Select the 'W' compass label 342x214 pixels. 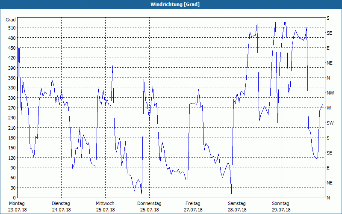pyautogui.click(x=329, y=108)
